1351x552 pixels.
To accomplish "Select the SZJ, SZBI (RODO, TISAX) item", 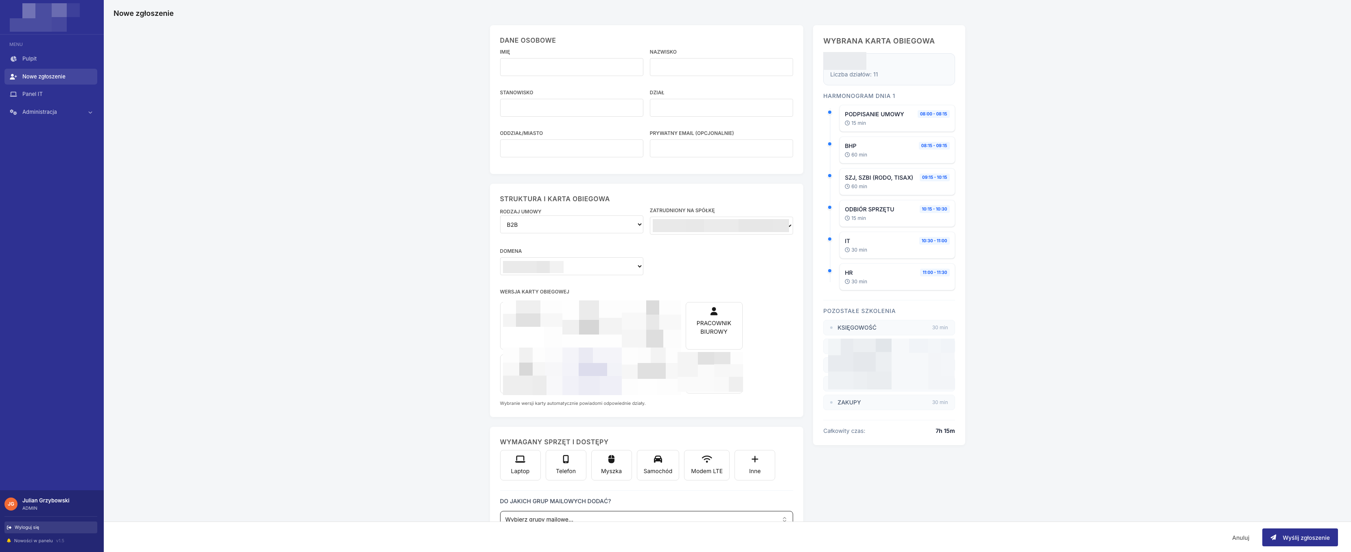I will coord(897,182).
